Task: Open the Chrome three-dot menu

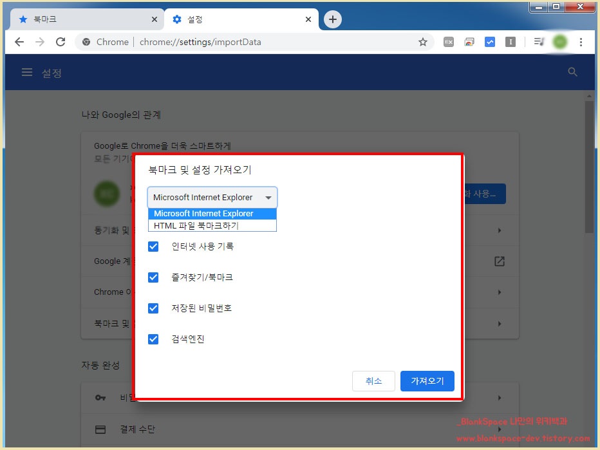Action: [x=581, y=42]
